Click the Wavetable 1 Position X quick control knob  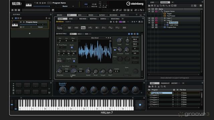pyautogui.click(x=63, y=90)
